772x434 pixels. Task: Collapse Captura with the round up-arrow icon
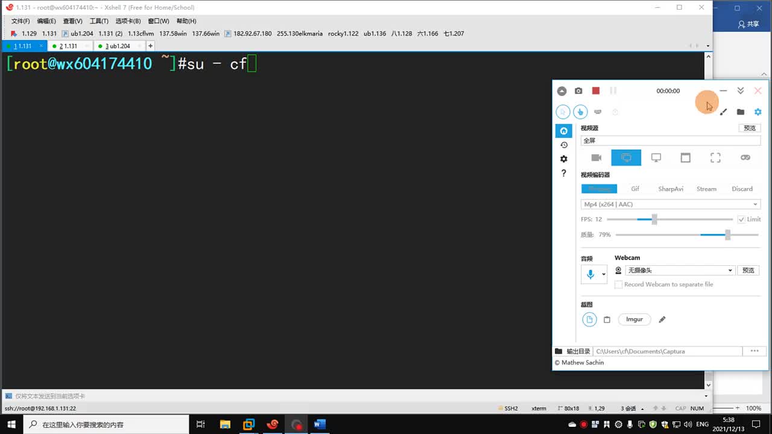click(x=562, y=91)
